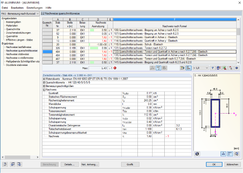Viewport: 243px width, 173px height.
Task: Click column F header
Action: [175, 20]
